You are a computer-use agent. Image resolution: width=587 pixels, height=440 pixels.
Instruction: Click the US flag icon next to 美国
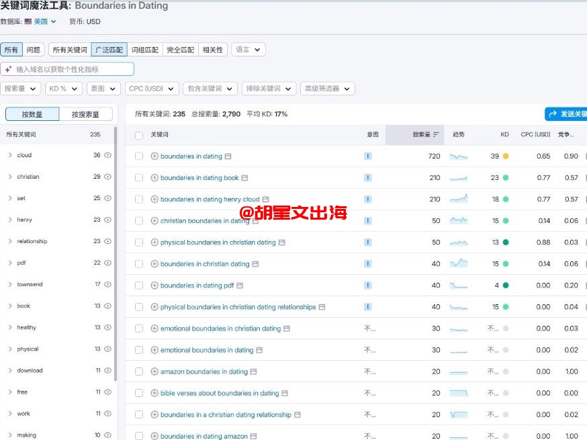pyautogui.click(x=28, y=21)
